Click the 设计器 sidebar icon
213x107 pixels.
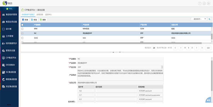tap(3, 29)
